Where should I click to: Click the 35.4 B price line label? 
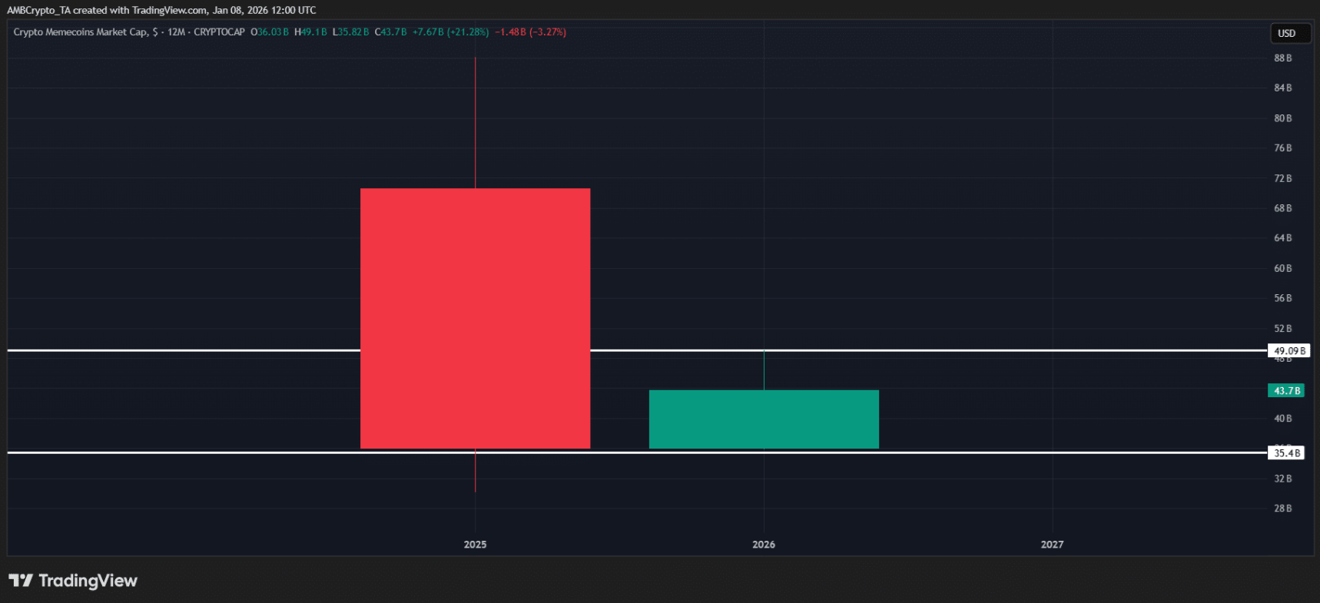coord(1286,453)
